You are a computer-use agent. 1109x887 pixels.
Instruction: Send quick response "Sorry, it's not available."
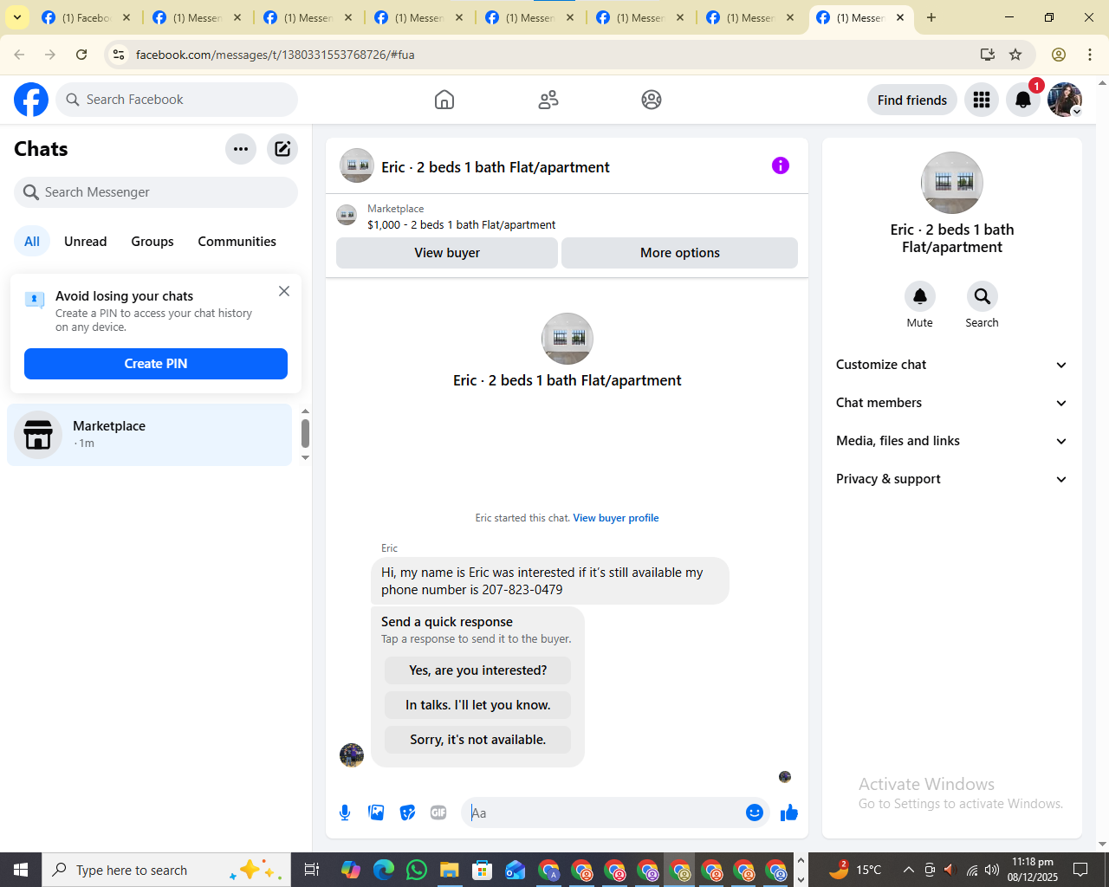[478, 740]
